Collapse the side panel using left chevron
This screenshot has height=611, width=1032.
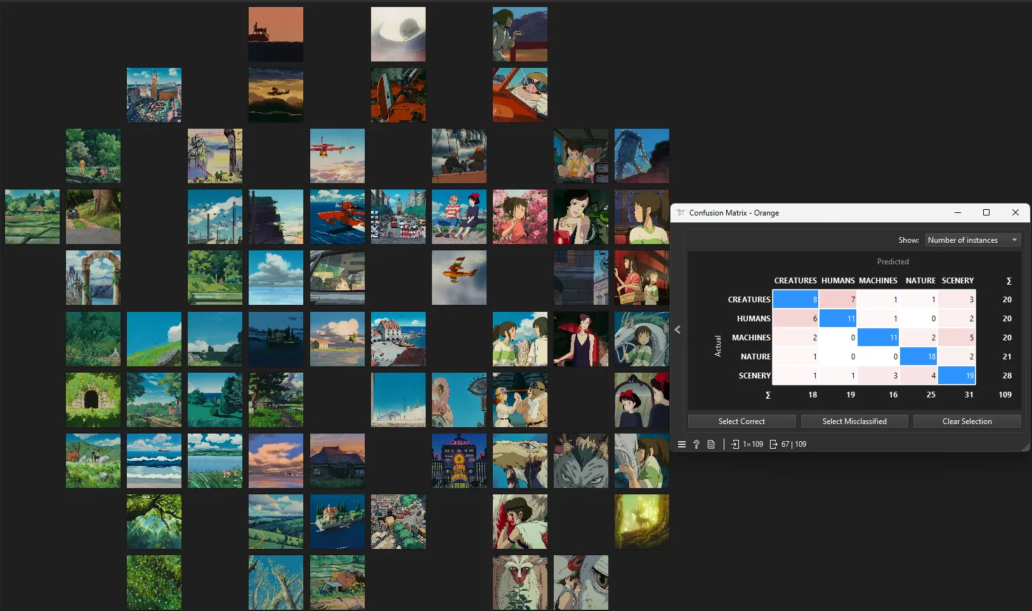pos(677,330)
